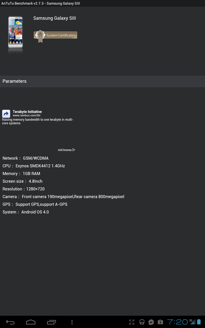Tap the fullscreen expand arrows icon
The image size is (205, 328).
[x=132, y=322]
